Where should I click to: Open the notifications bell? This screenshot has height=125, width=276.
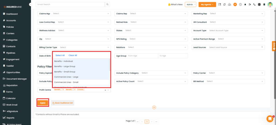click(245, 5)
